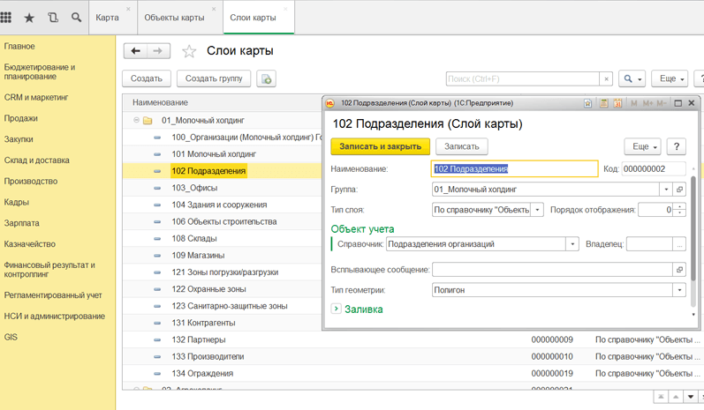Image resolution: width=704 pixels, height=410 pixels.
Task: Open the Продажи section in sidebar
Action: pos(21,118)
